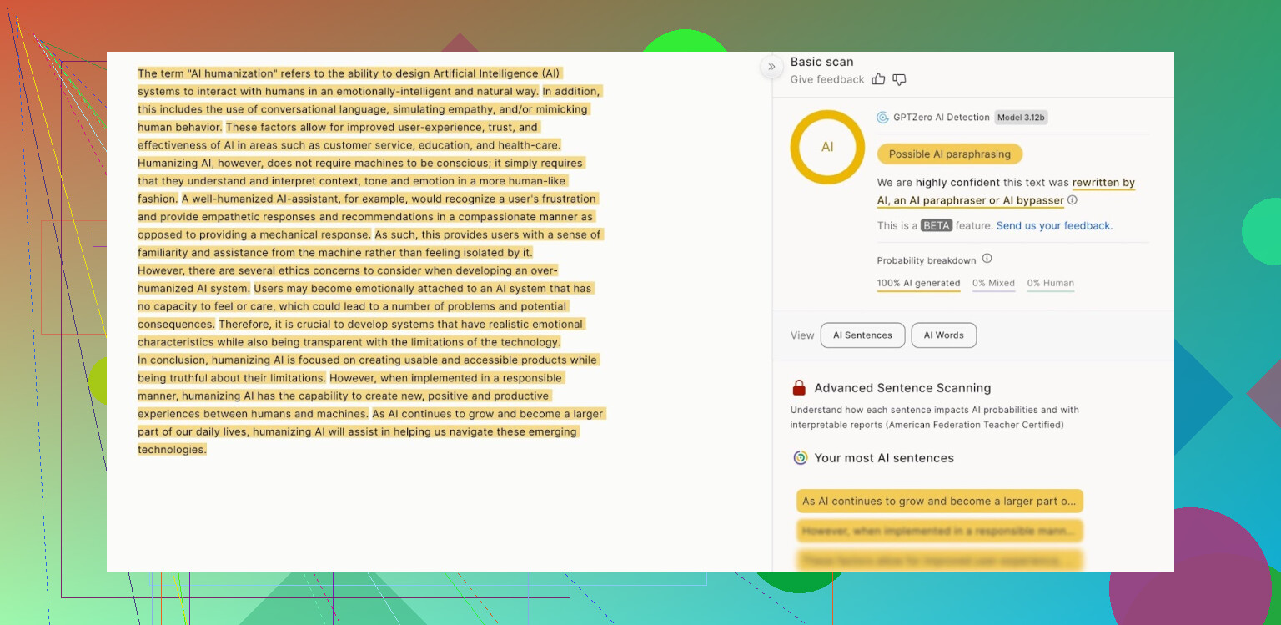Click the icon beside Your most AI sentences
Screen dimensions: 1281x625
pyautogui.click(x=800, y=458)
